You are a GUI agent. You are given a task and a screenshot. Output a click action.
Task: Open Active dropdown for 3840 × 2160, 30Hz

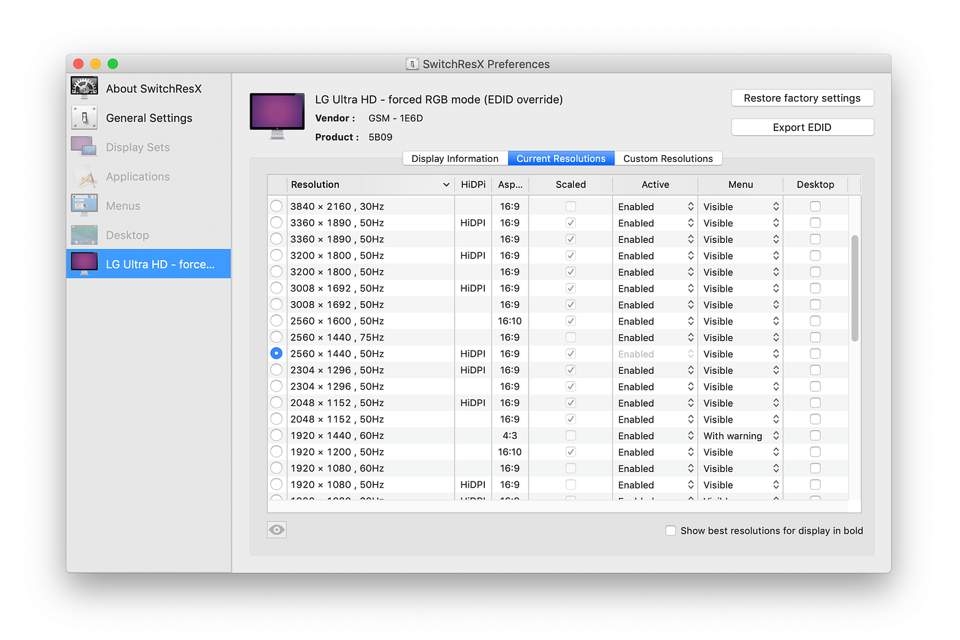(656, 206)
